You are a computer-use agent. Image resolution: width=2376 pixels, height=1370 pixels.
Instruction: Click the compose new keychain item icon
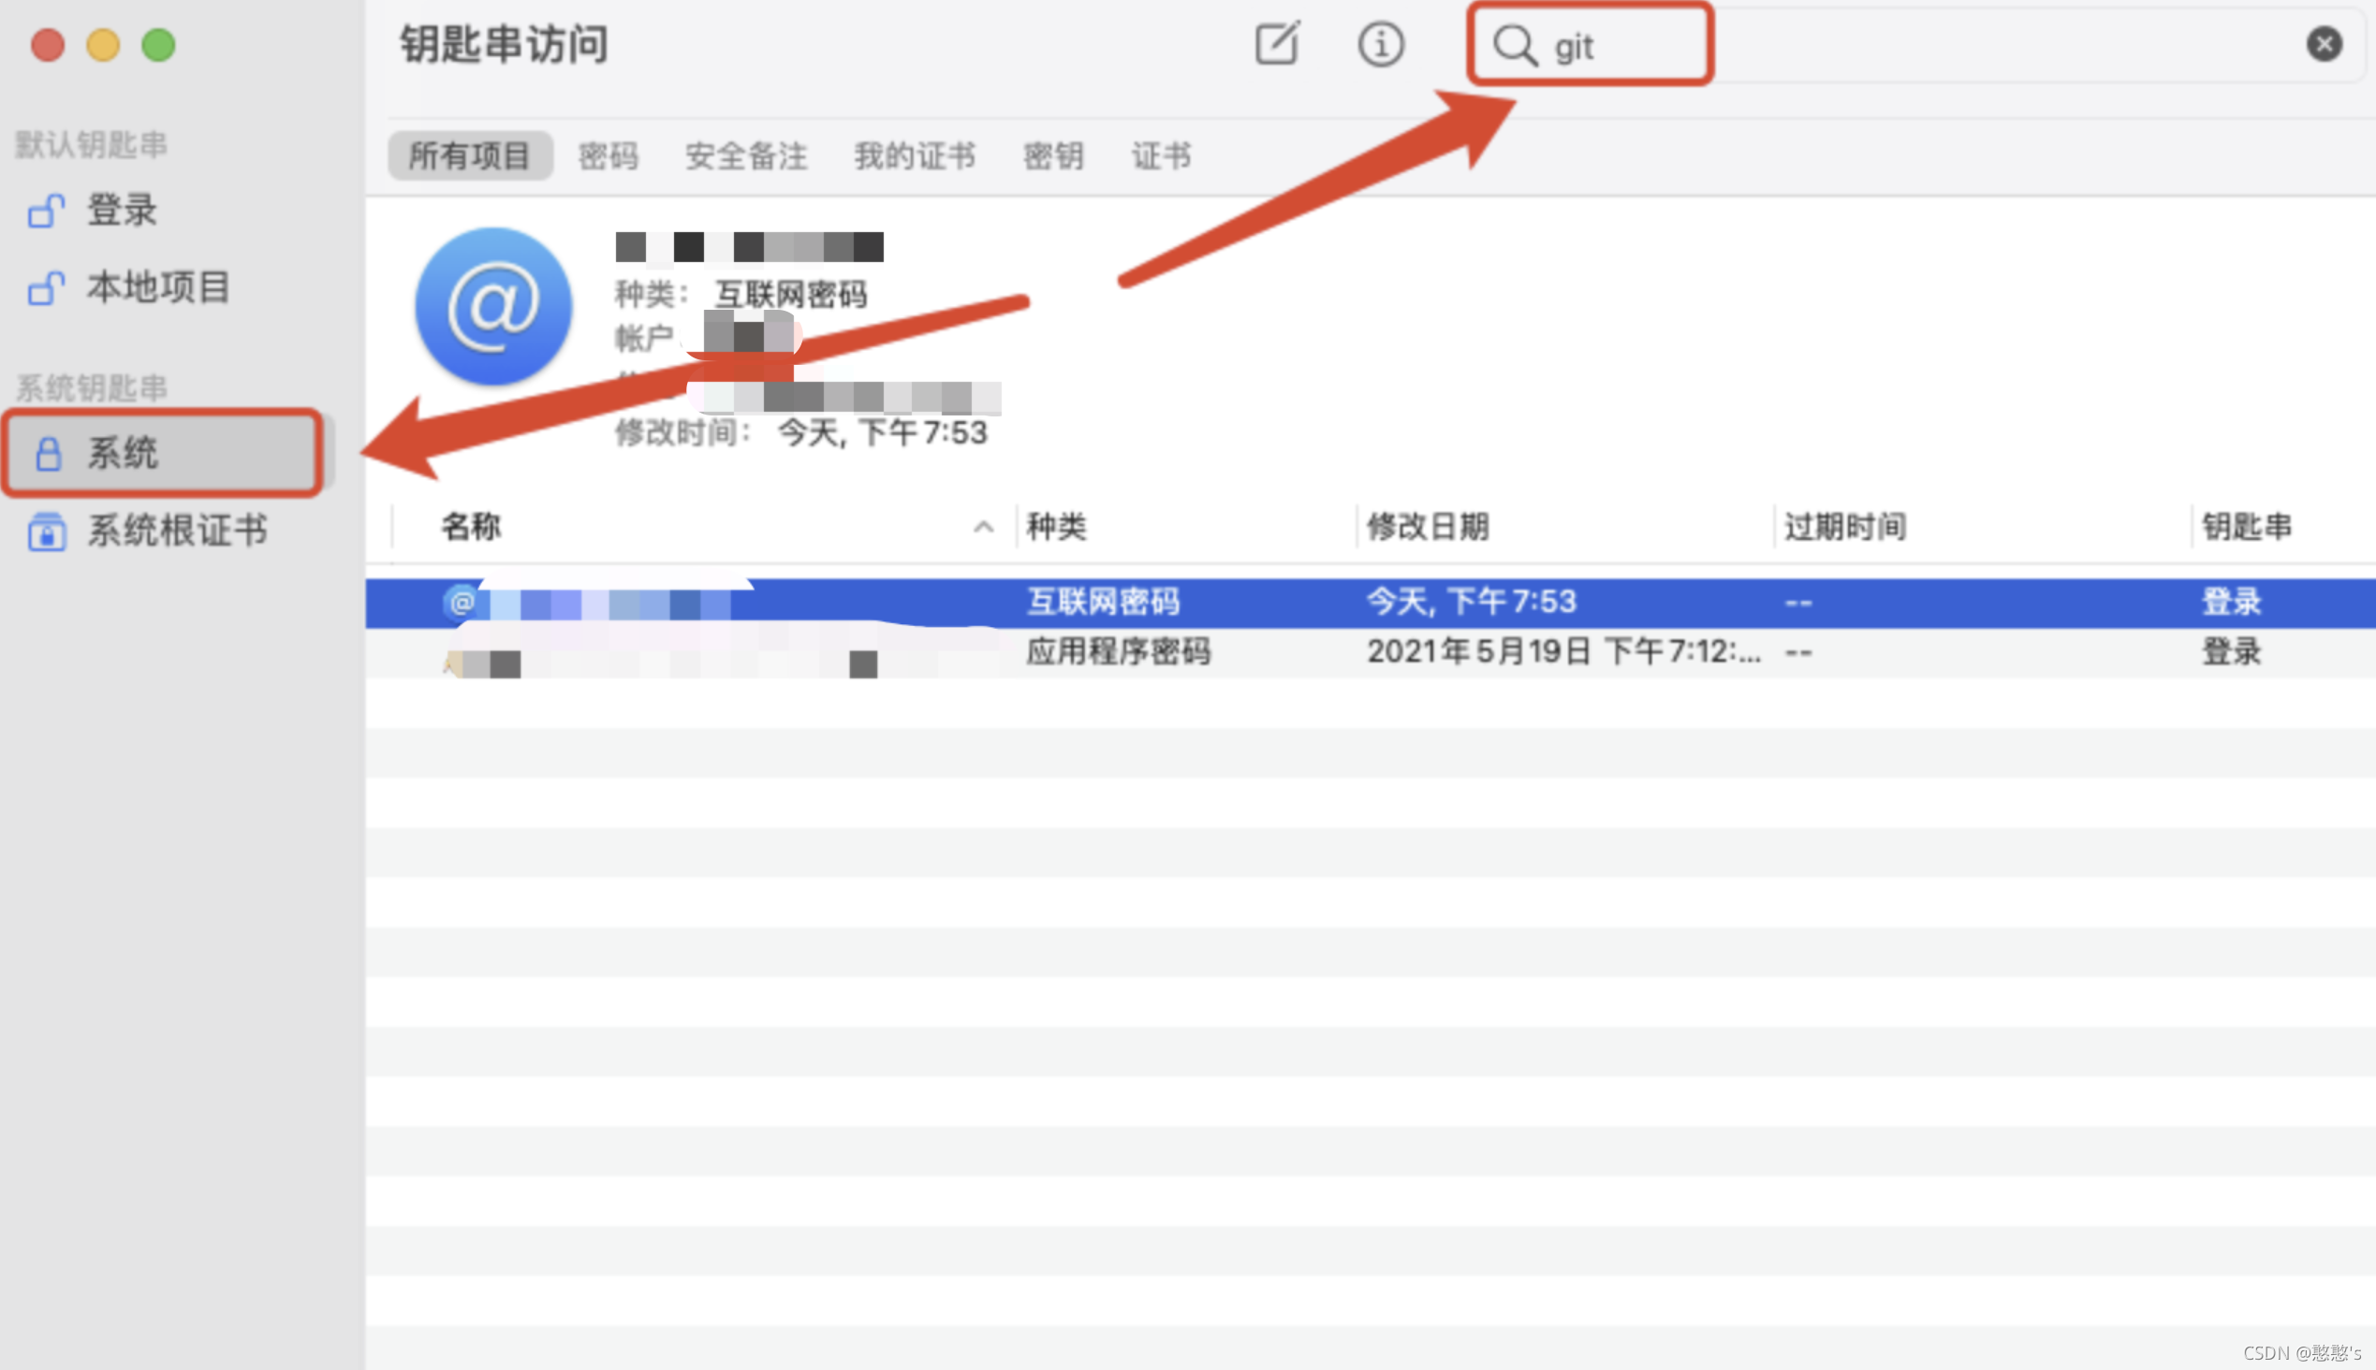1278,43
